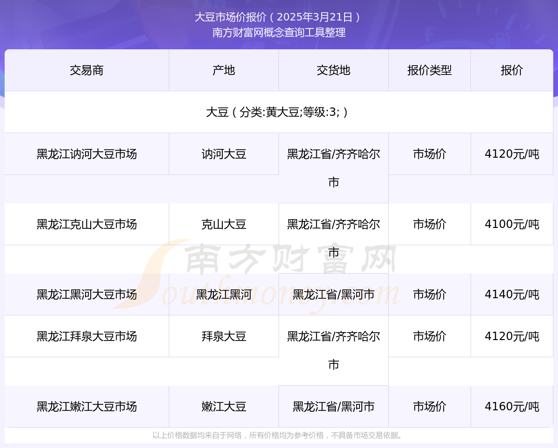The width and height of the screenshot is (558, 448).
Task: Click the 报价类型 column header
Action: pyautogui.click(x=430, y=70)
